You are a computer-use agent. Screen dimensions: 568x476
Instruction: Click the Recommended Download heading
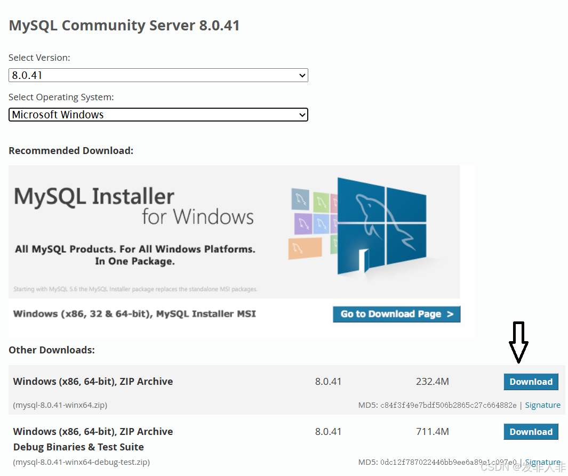tap(71, 151)
